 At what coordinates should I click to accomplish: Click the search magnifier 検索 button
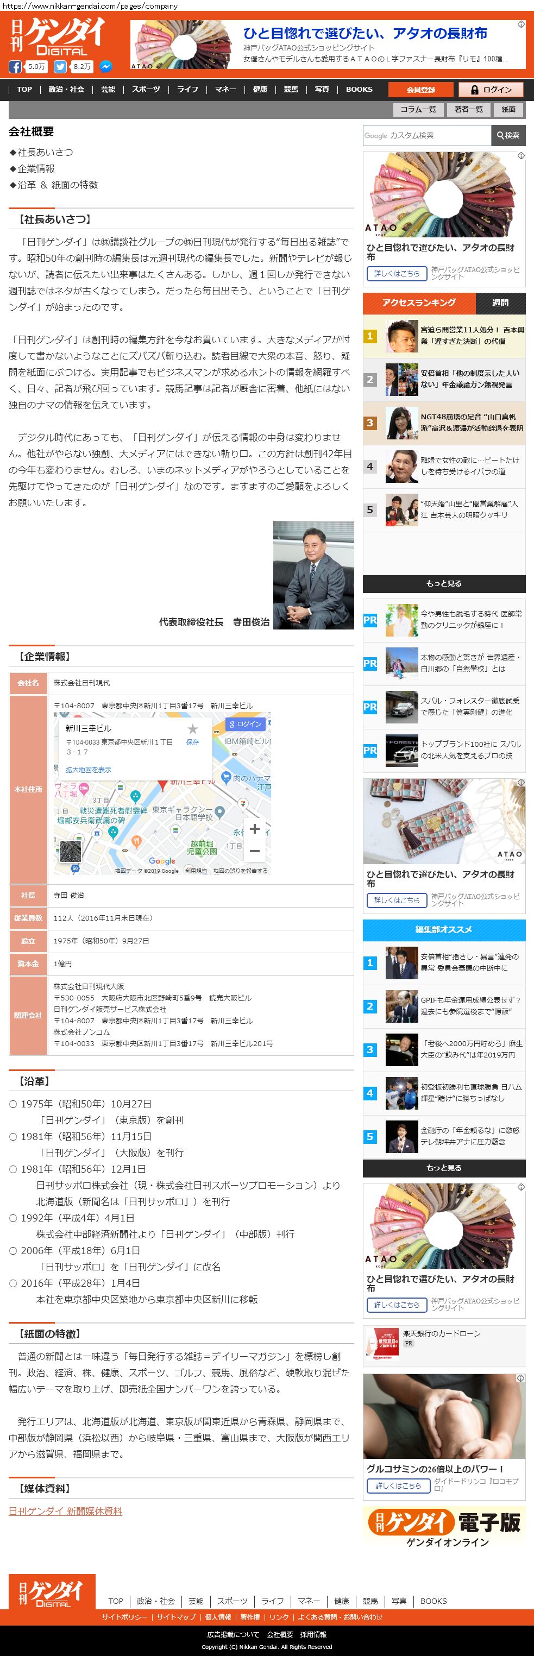click(x=508, y=136)
